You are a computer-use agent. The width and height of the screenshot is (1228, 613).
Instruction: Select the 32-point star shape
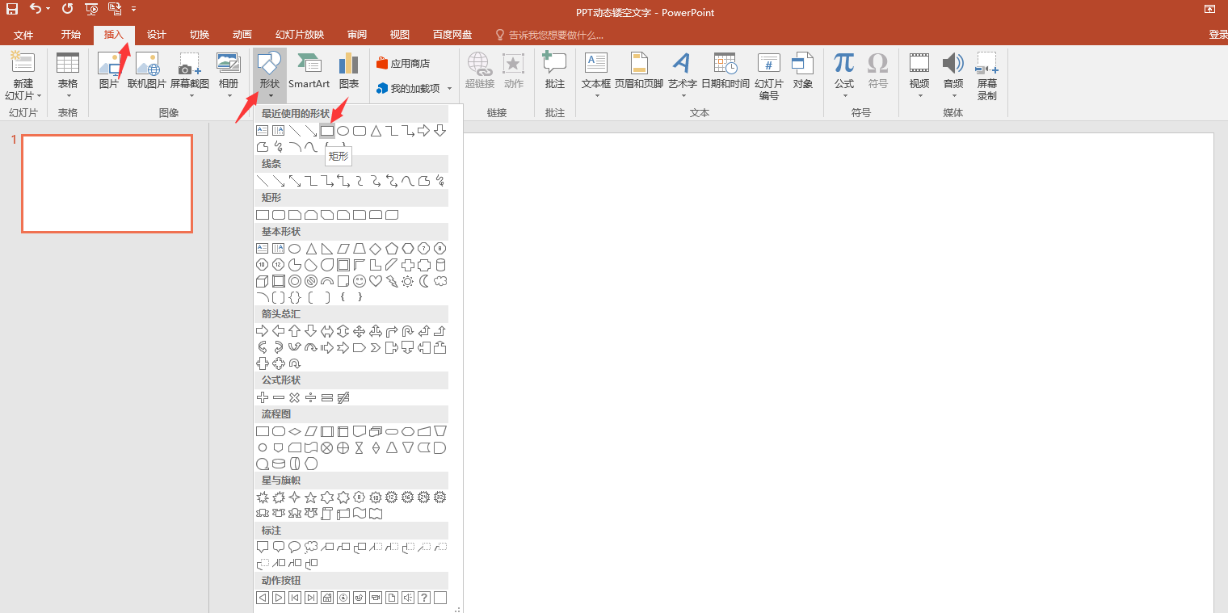coord(440,498)
